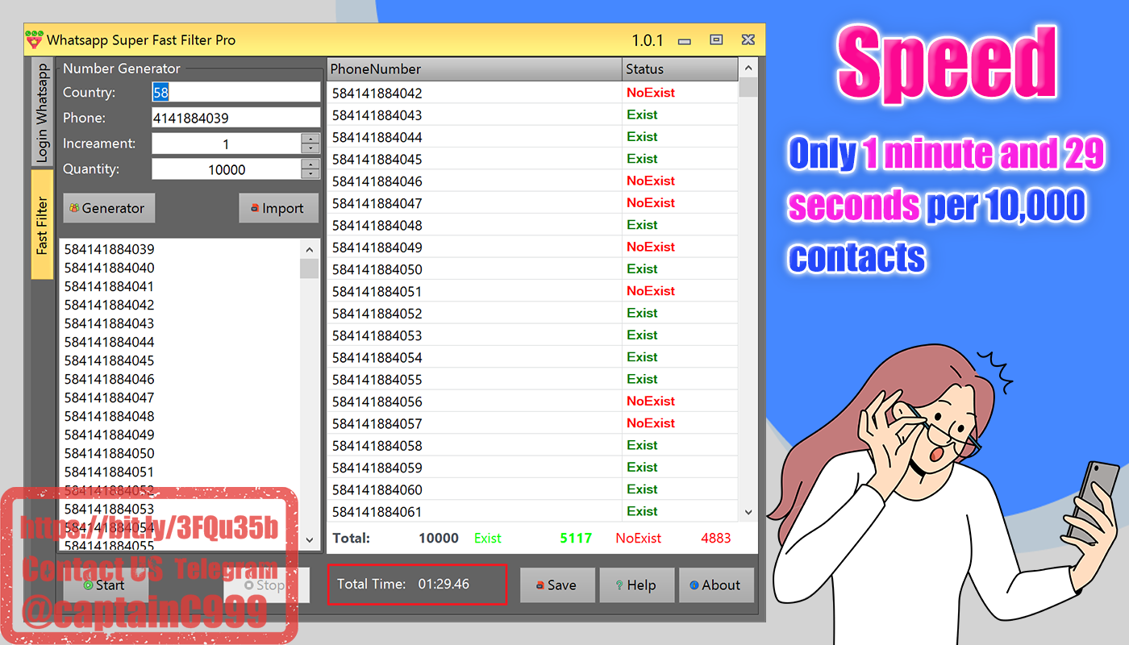Select row 584141884049 in results table
Screen dimensions: 1129x645
(x=532, y=247)
